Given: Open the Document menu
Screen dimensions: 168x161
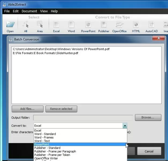Looking at the screenshot, I should pyautogui.click(x=29, y=11).
